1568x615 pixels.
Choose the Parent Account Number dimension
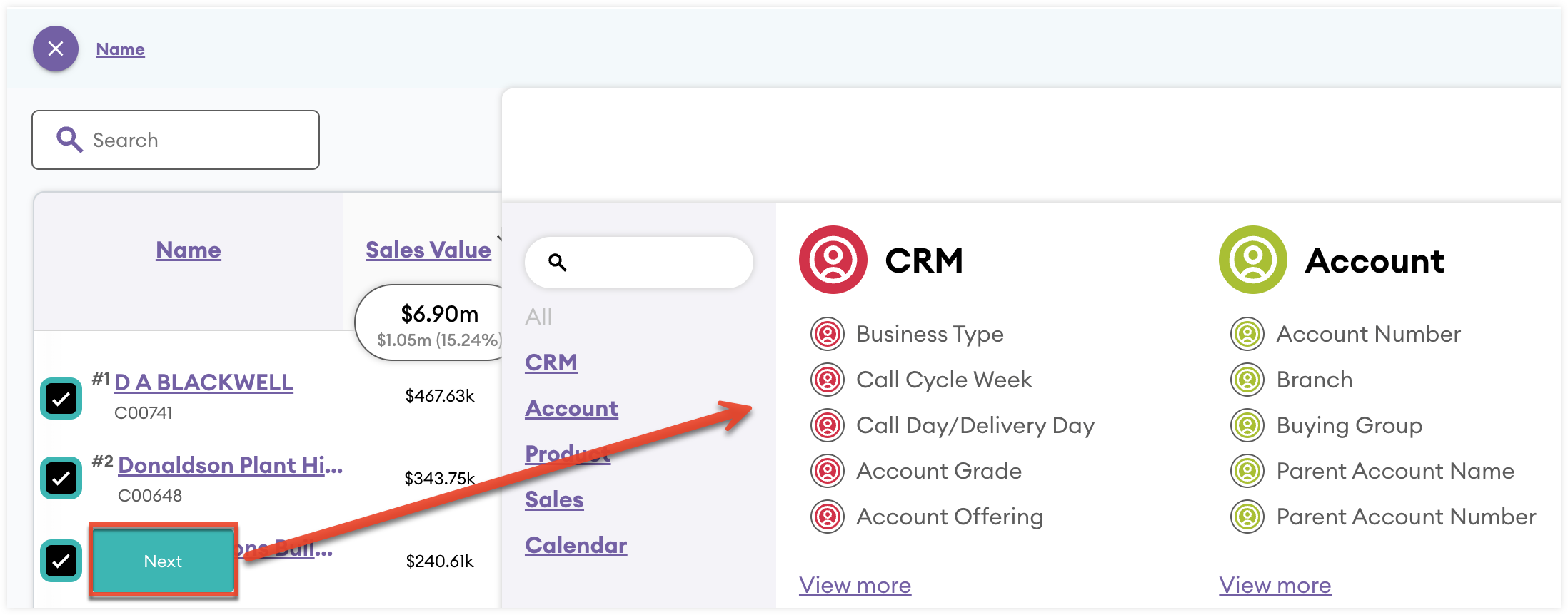1407,517
